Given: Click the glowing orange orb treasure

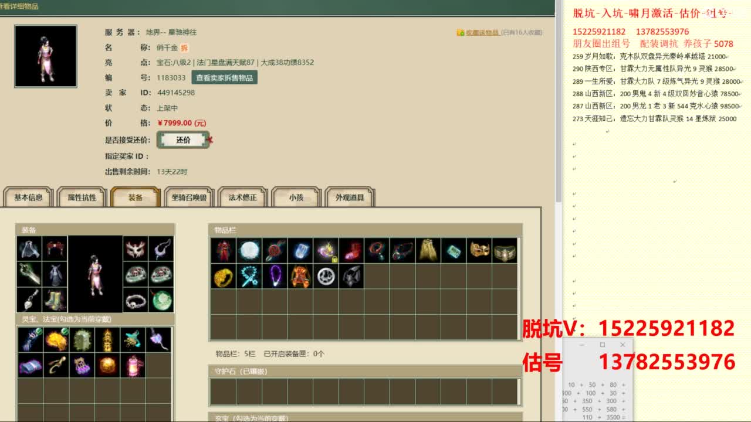Looking at the screenshot, I should [107, 366].
